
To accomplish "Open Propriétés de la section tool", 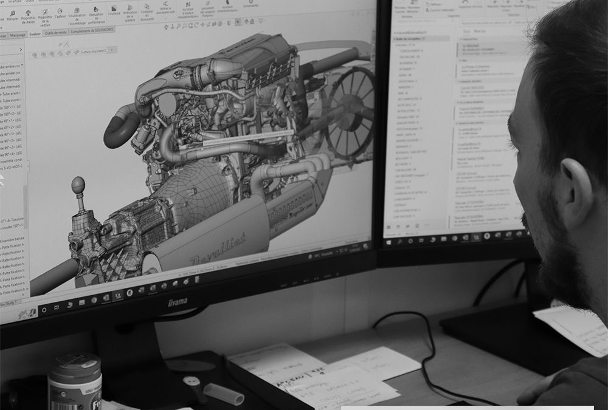I will coord(44,18).
